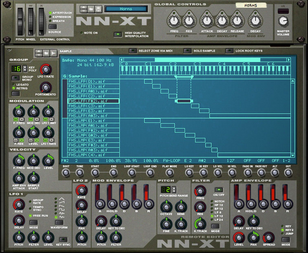Click the Master Volume knob
The image size is (308, 253).
pyautogui.click(x=283, y=21)
